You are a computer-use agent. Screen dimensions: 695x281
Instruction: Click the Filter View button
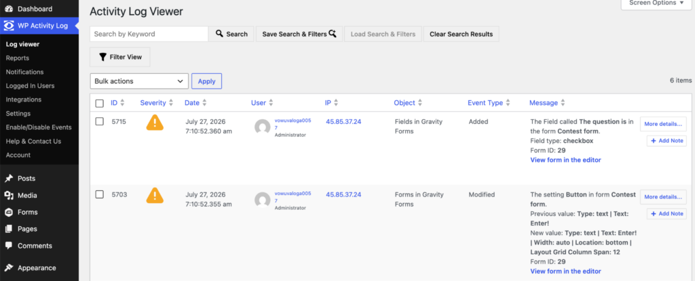(119, 57)
